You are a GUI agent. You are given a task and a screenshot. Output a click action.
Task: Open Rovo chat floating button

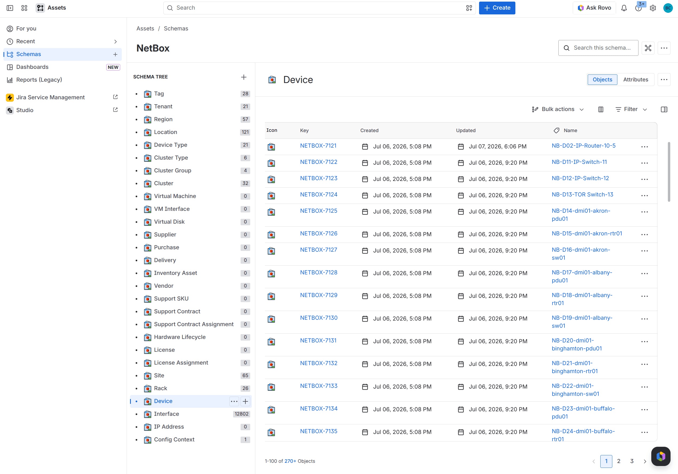(x=661, y=456)
